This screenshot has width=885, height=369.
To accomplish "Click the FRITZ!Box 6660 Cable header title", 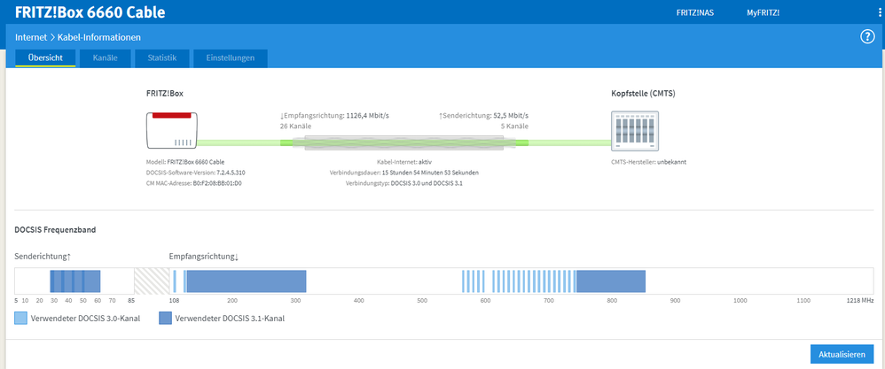I will (90, 13).
